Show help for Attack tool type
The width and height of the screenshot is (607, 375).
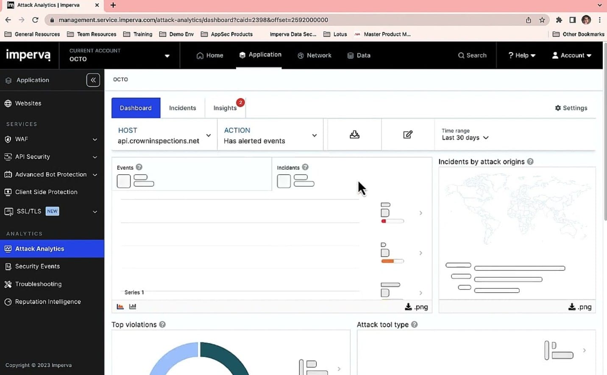coord(415,325)
